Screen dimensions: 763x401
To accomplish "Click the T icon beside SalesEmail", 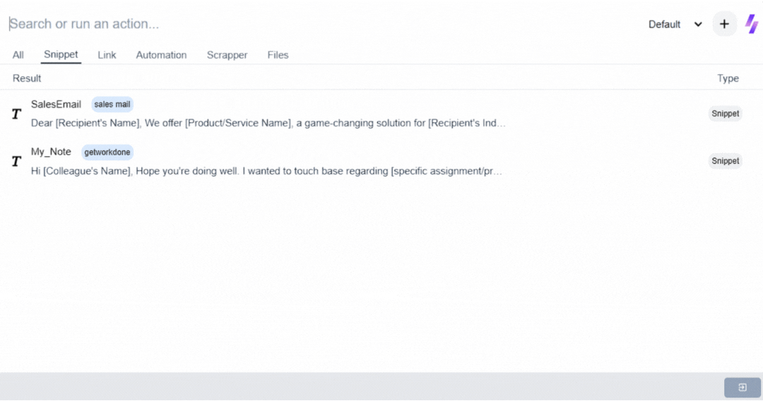I will pos(16,114).
